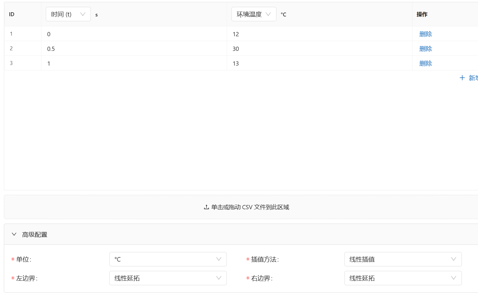Click the plus icon to add a row
This screenshot has height=296, width=478.
click(462, 78)
